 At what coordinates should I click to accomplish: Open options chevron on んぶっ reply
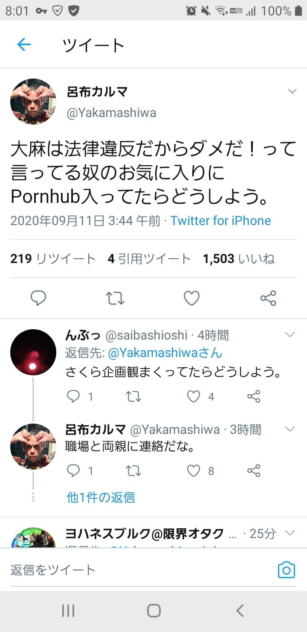pos(290,335)
